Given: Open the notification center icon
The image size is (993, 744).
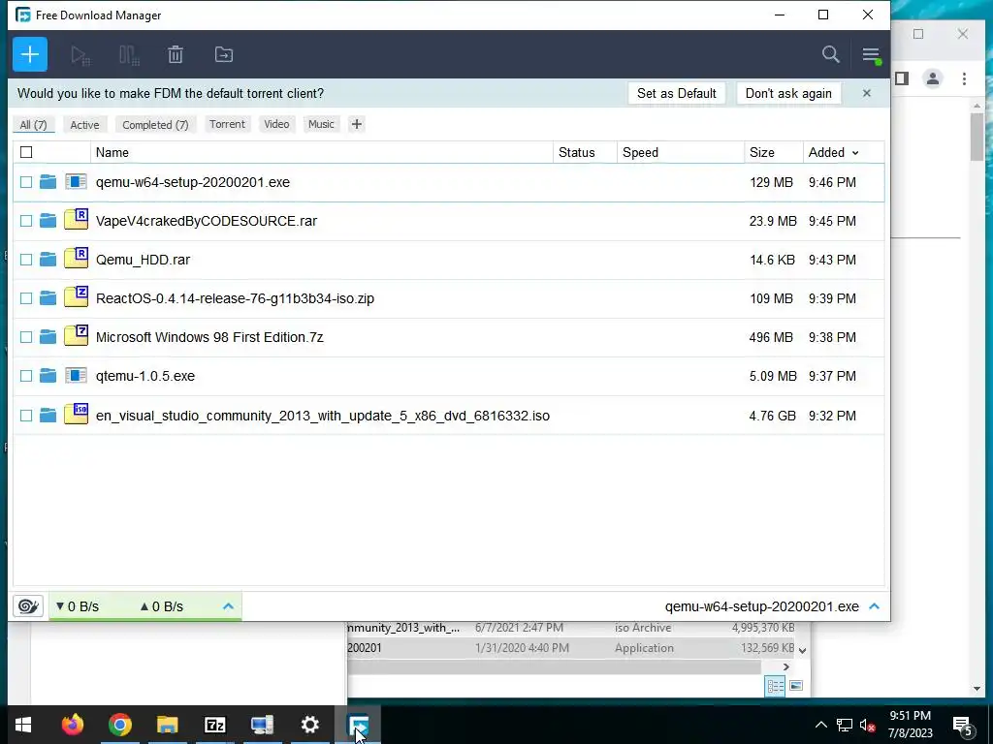Looking at the screenshot, I should tap(963, 725).
